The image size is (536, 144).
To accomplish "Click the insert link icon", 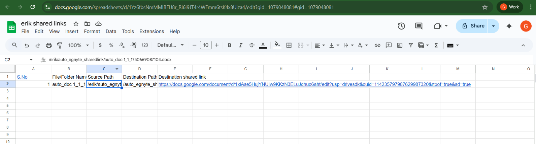I will point(377,45).
